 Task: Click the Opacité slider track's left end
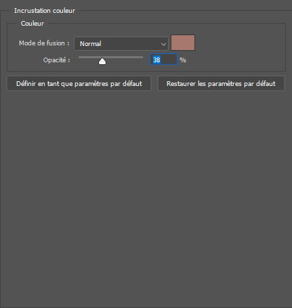point(80,58)
